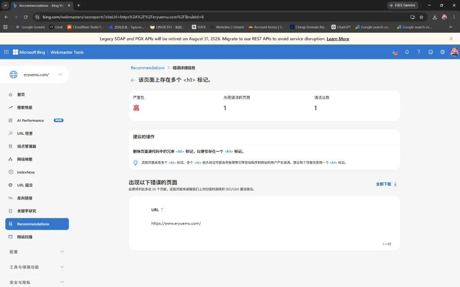Click the Chrome profile avatar in toolbar
This screenshot has height=287, width=460.
(x=444, y=17)
